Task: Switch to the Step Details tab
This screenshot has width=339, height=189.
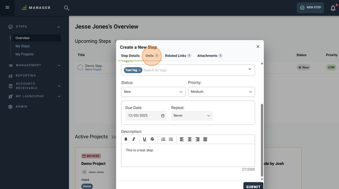Action: click(130, 56)
